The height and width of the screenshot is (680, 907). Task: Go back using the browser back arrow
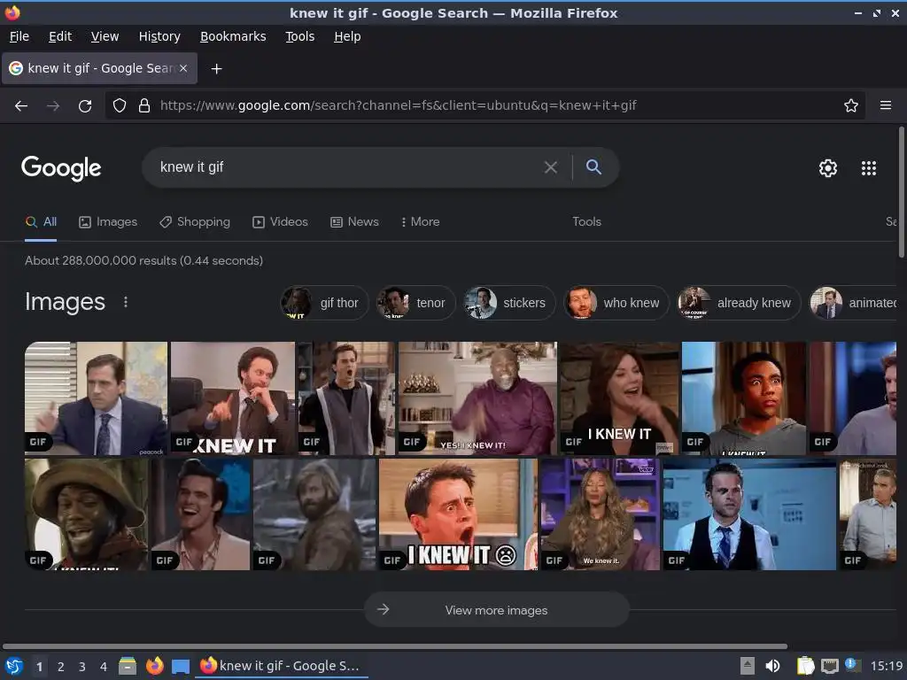point(21,106)
